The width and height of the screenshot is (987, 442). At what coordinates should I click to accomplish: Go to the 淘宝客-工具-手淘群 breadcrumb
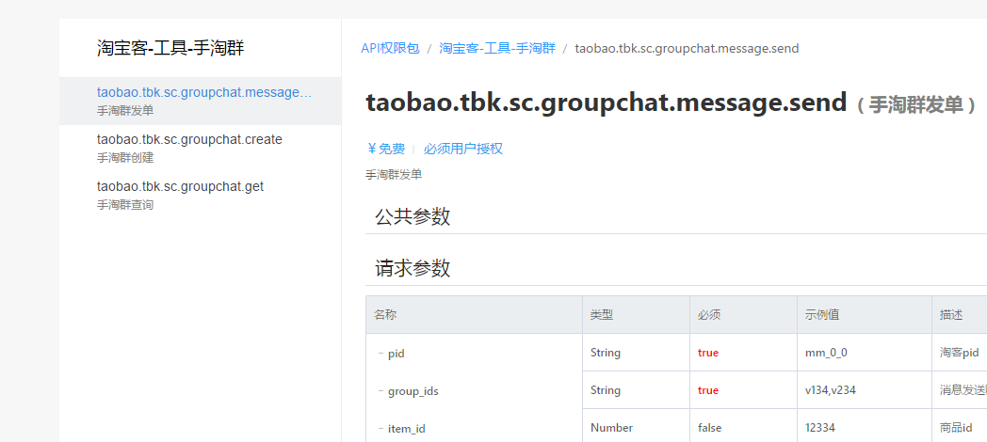coord(497,48)
